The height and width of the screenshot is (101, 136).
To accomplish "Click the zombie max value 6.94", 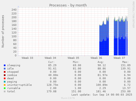I will (x=127, y=75).
